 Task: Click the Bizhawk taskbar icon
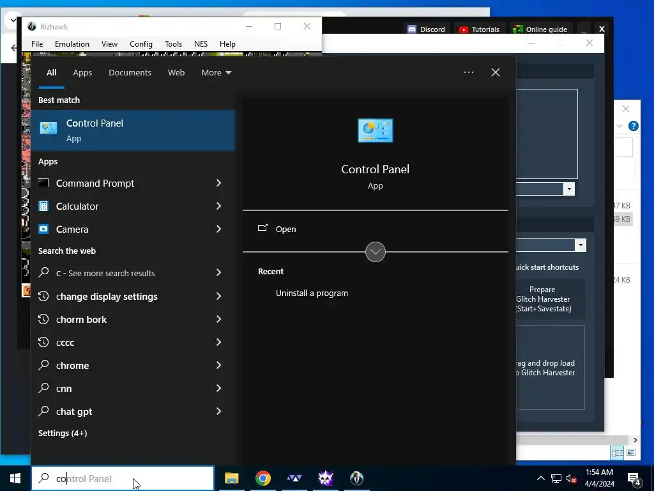pyautogui.click(x=356, y=478)
